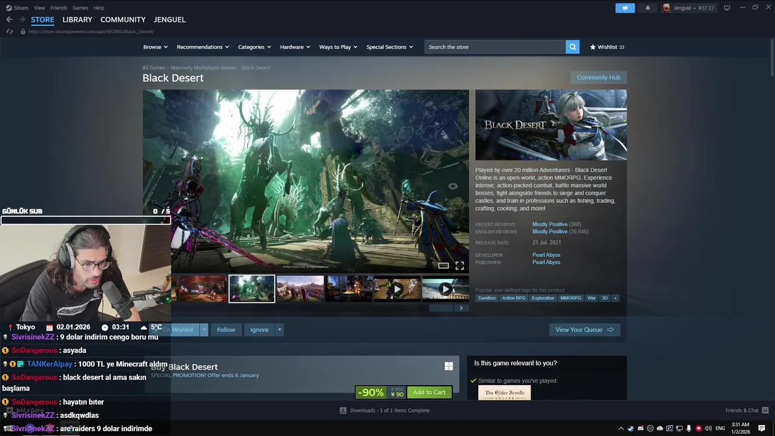
Task: Expand the Ways to Play dropdown
Action: tap(338, 47)
